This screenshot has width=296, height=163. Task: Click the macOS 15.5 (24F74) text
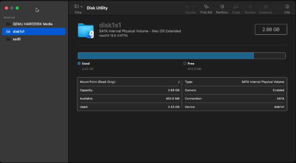click(x=113, y=36)
